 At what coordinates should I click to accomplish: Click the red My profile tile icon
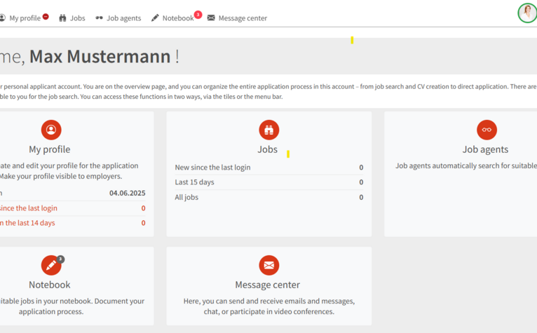click(x=51, y=130)
